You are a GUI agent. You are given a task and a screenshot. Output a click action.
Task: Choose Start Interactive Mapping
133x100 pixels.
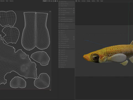[x=66, y=19]
